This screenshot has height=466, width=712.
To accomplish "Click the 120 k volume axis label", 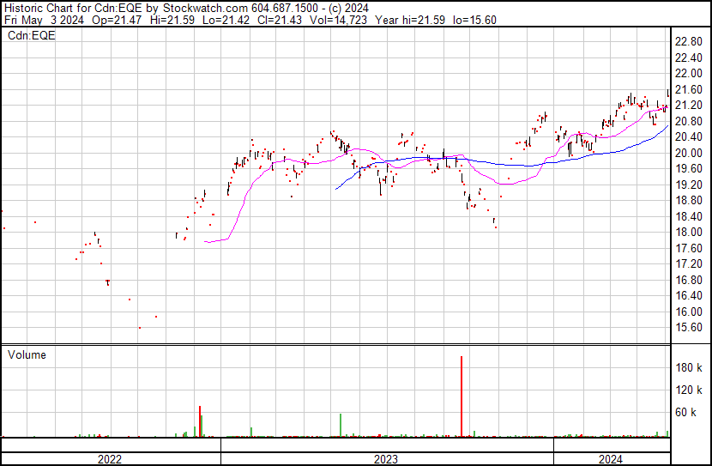I will coord(688,390).
